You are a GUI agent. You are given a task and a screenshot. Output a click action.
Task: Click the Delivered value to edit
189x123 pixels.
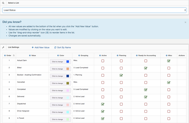coord(21,97)
